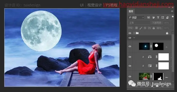Screen dimensions: 177x92
Task: Open the 类型 filter type dropdown
Action: click(136, 17)
